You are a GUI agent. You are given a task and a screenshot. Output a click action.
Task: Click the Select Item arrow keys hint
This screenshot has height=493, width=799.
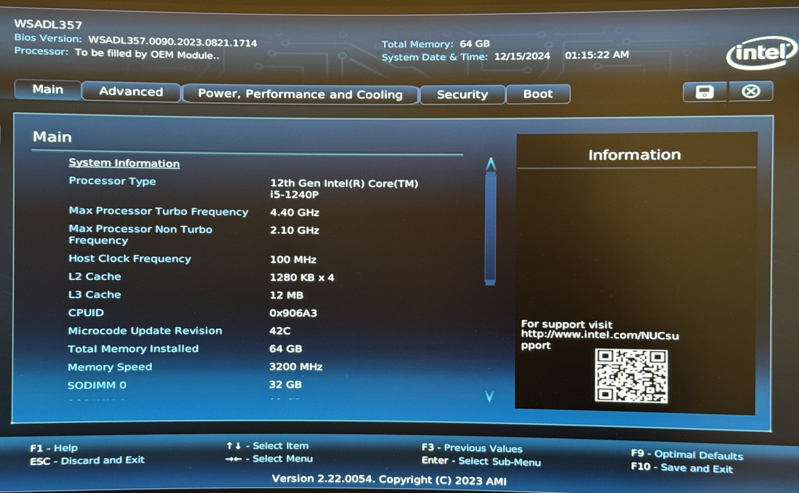[x=267, y=445]
